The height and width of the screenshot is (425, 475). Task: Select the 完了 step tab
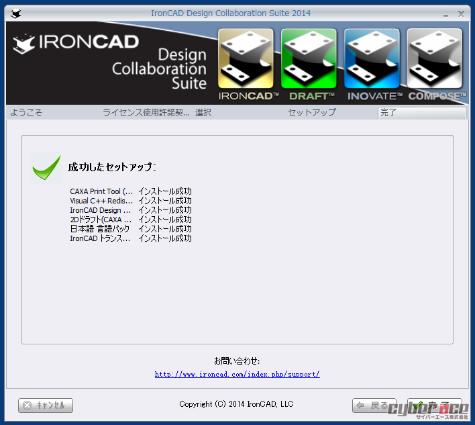click(422, 113)
